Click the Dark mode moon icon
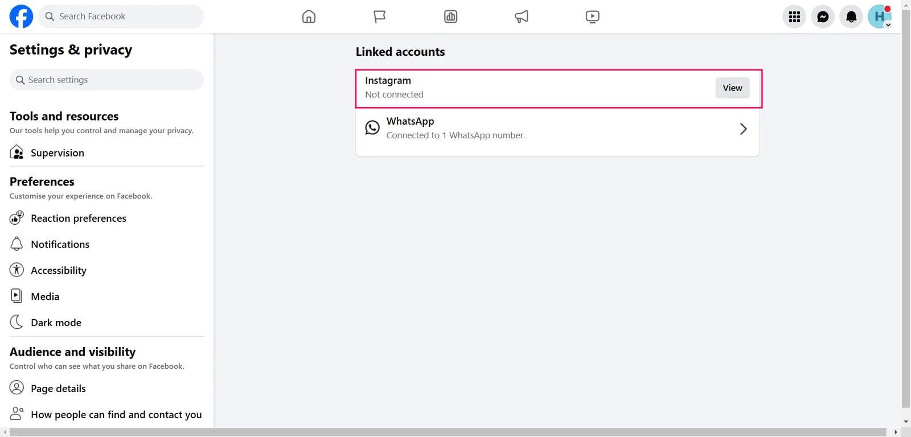This screenshot has height=437, width=911. (x=17, y=322)
